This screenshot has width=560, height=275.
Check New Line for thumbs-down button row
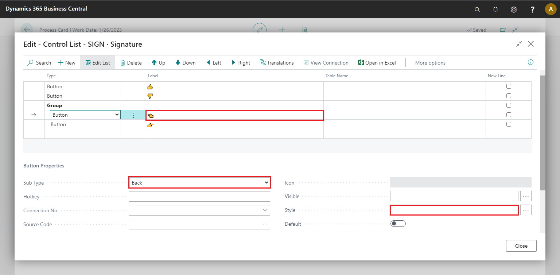[509, 96]
